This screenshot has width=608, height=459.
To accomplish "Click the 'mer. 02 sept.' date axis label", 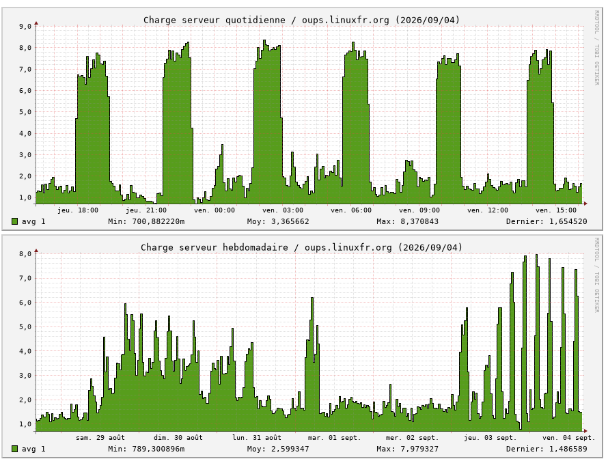I will pyautogui.click(x=412, y=438).
